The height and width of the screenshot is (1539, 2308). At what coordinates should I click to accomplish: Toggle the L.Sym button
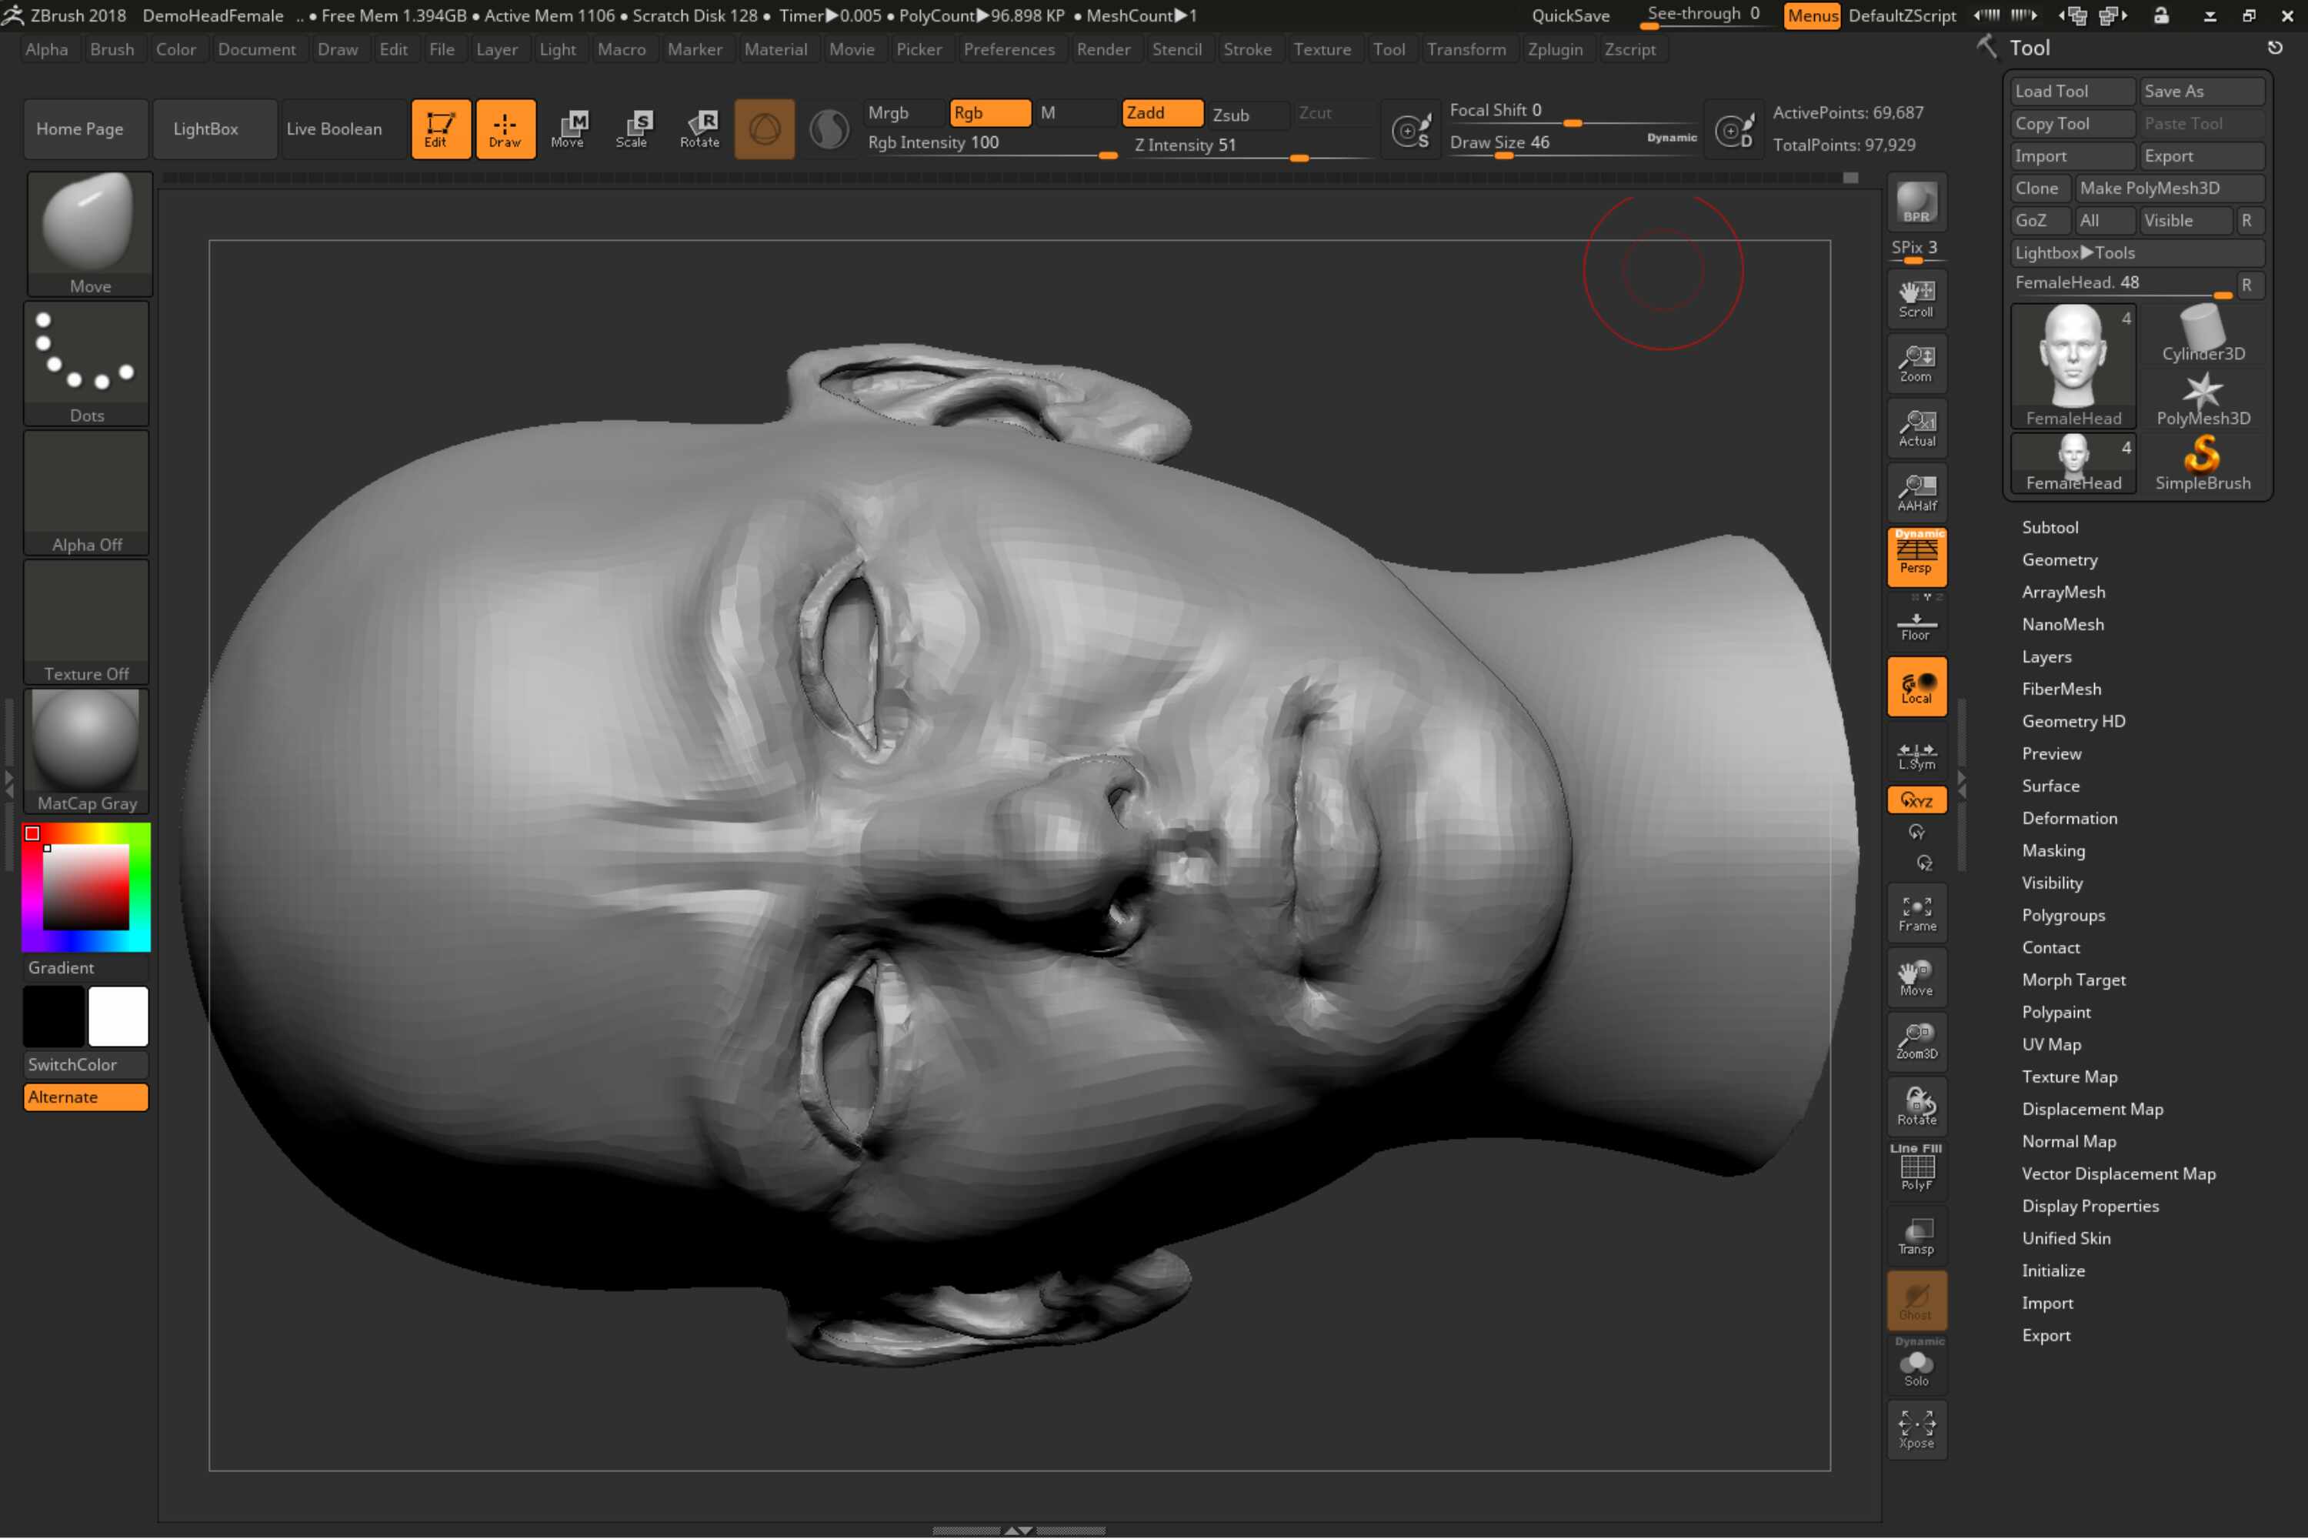click(1916, 756)
